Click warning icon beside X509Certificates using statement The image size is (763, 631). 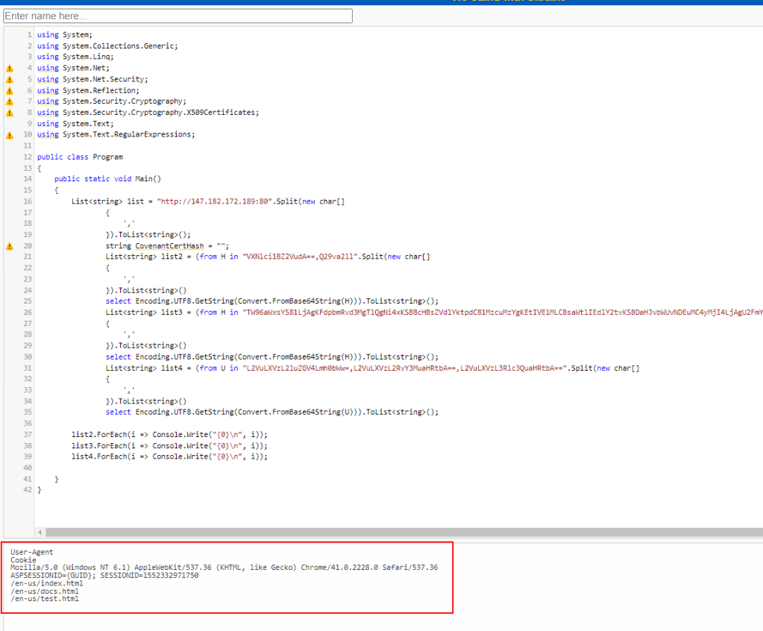point(10,113)
